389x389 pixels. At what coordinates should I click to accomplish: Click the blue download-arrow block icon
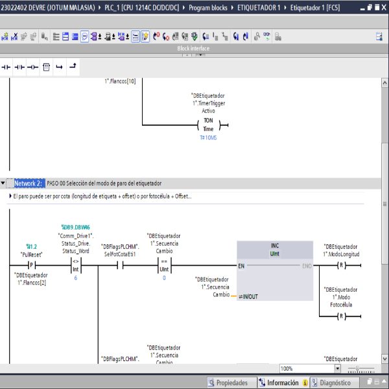tap(236, 37)
